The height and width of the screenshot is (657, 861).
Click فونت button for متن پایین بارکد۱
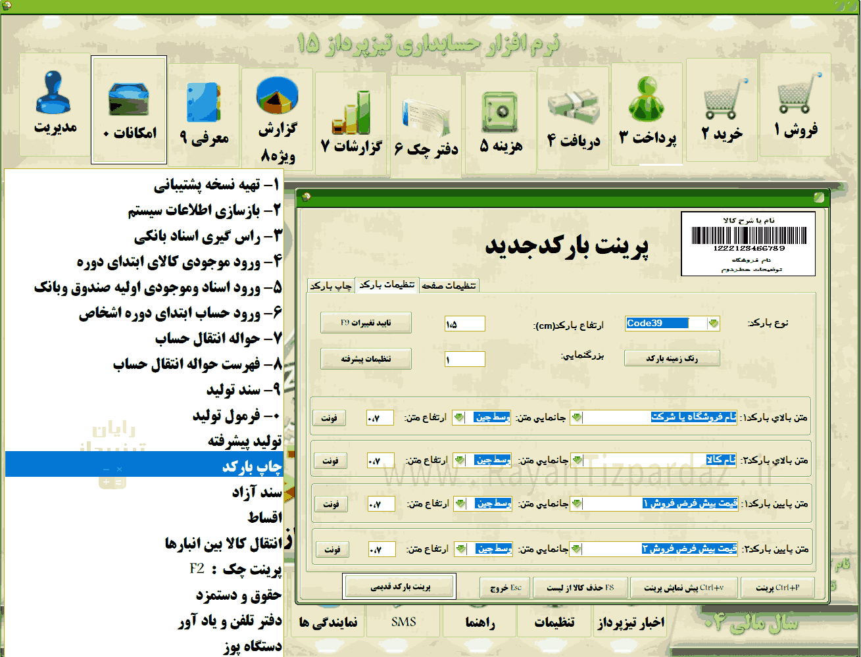(331, 504)
